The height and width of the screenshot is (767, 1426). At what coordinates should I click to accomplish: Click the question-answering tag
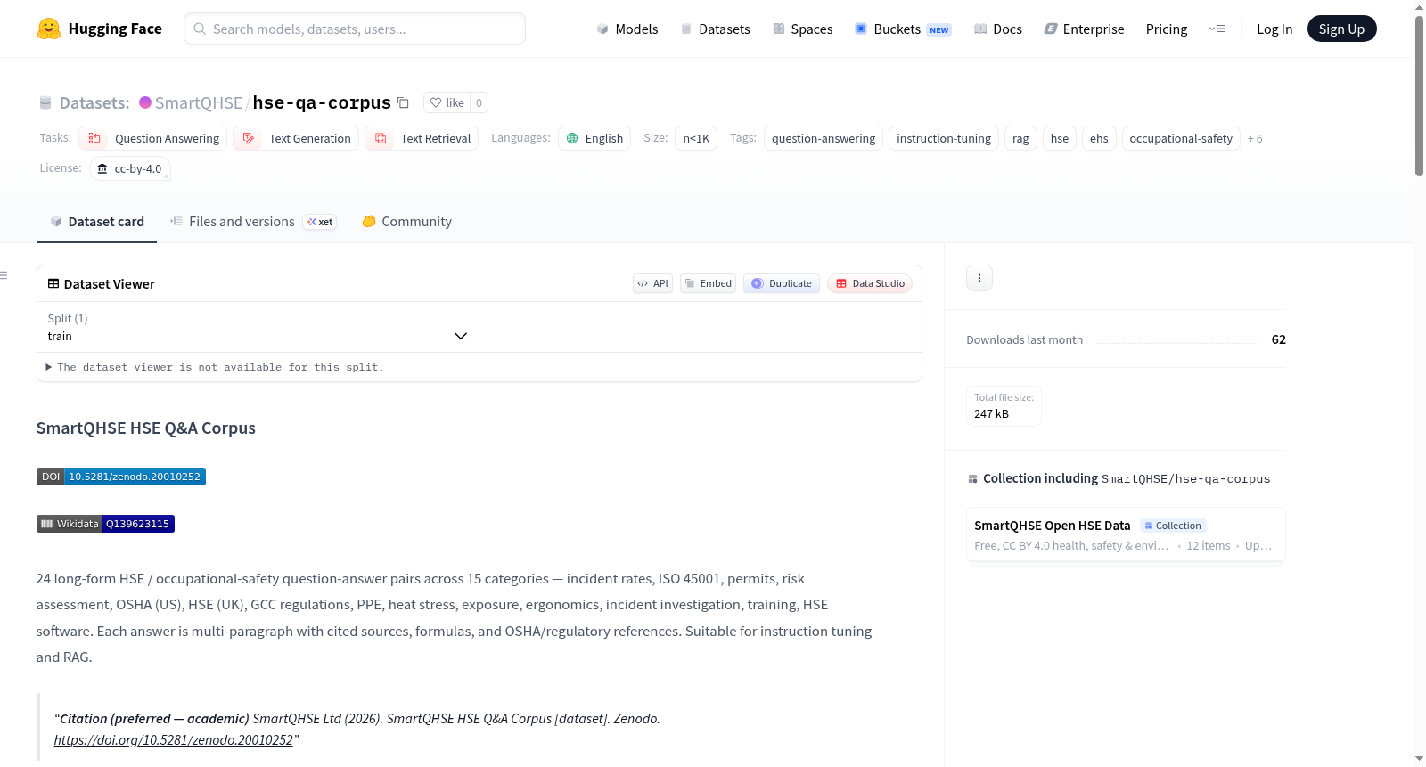(x=824, y=138)
